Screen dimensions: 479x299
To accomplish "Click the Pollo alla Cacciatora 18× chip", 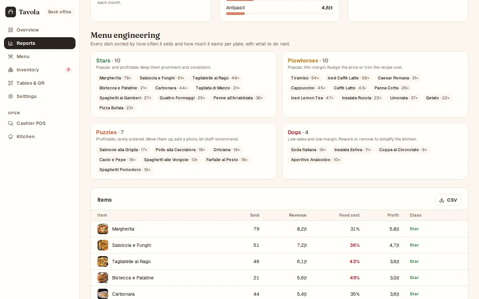I will (180, 150).
